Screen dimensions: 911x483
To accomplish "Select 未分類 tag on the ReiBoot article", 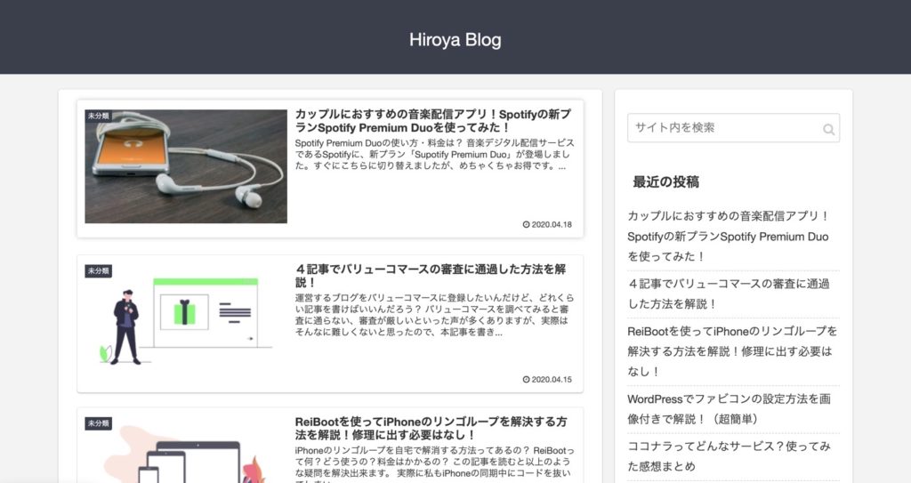I will click(98, 423).
